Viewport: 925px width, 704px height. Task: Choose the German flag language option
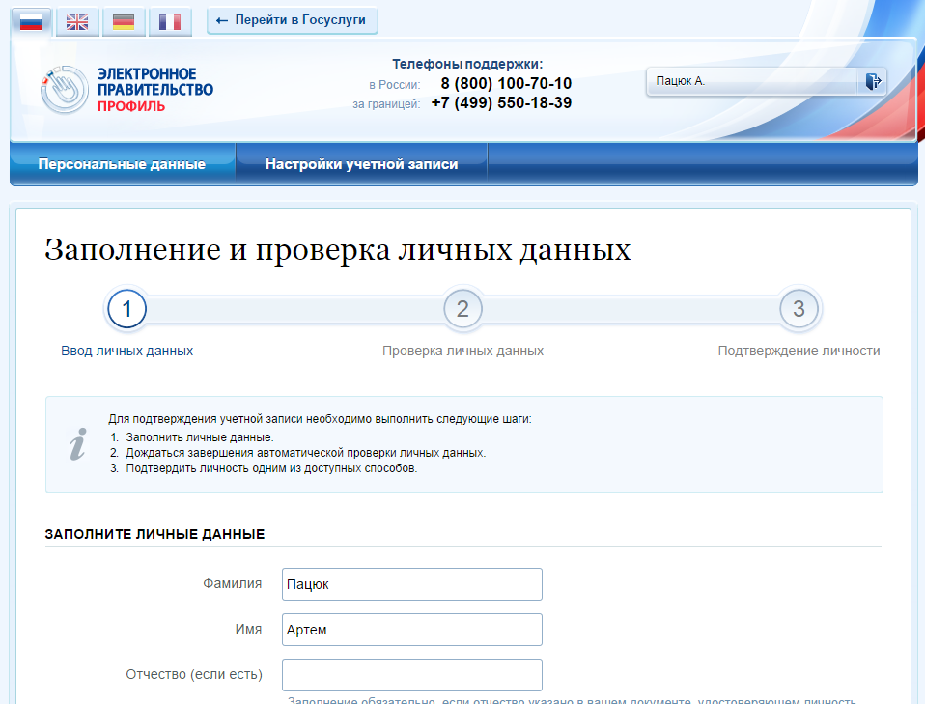click(x=124, y=21)
